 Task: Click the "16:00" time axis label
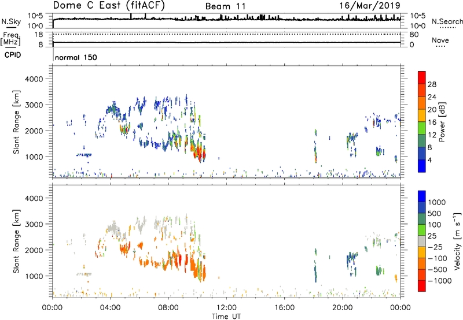point(284,308)
